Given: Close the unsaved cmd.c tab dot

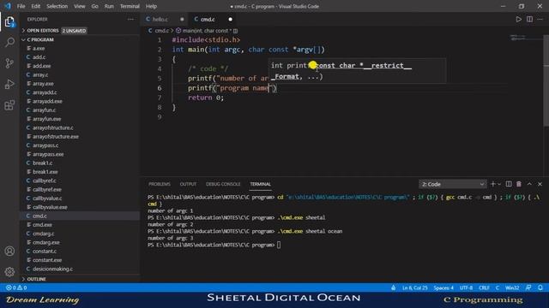Looking at the screenshot, I should click(x=230, y=19).
